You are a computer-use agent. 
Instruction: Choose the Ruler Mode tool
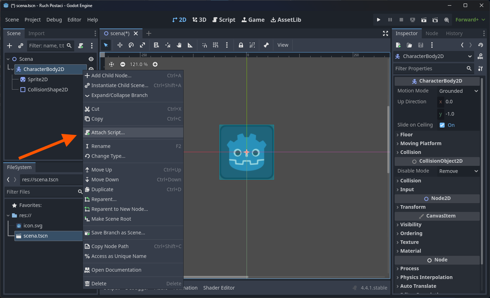[190, 45]
